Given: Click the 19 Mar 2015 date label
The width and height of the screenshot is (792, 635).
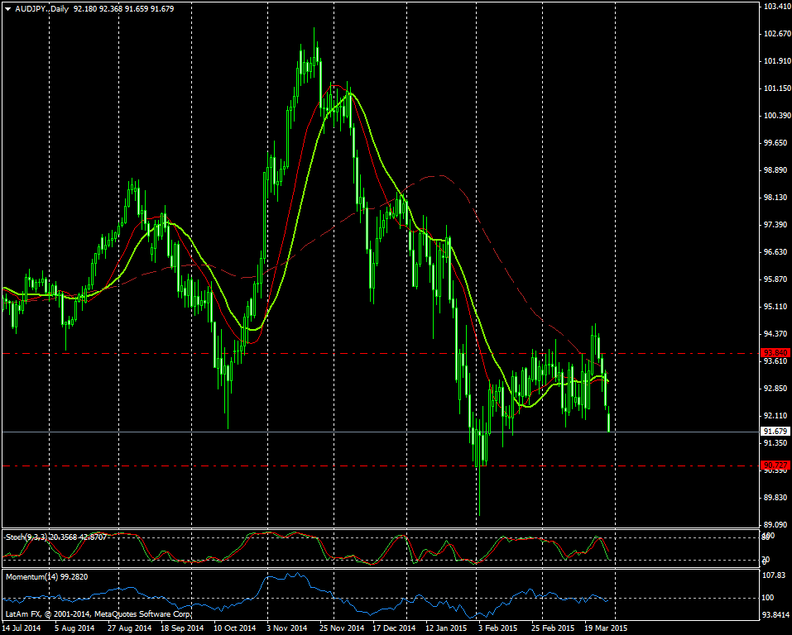Looking at the screenshot, I should pyautogui.click(x=604, y=628).
